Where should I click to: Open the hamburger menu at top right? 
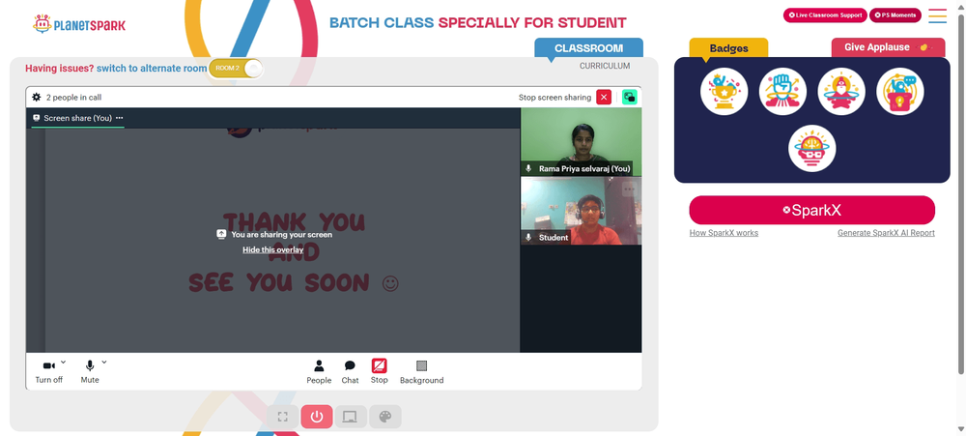938,15
